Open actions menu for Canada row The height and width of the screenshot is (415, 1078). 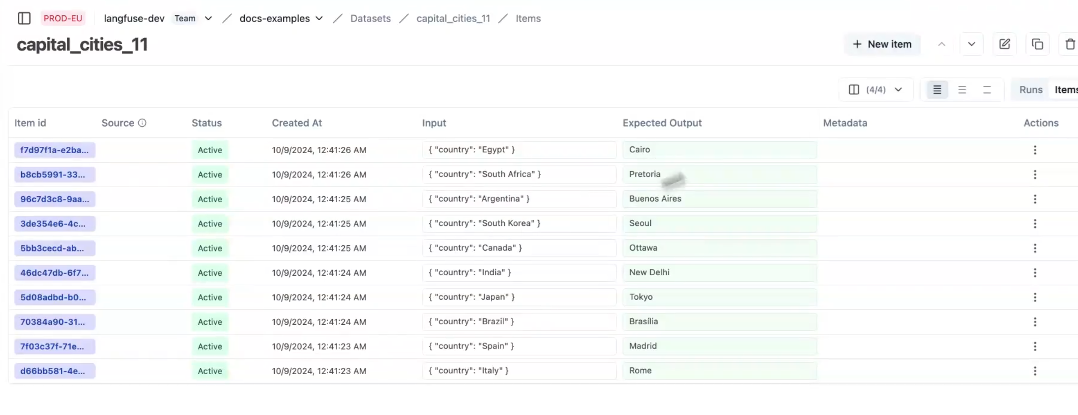coord(1035,248)
